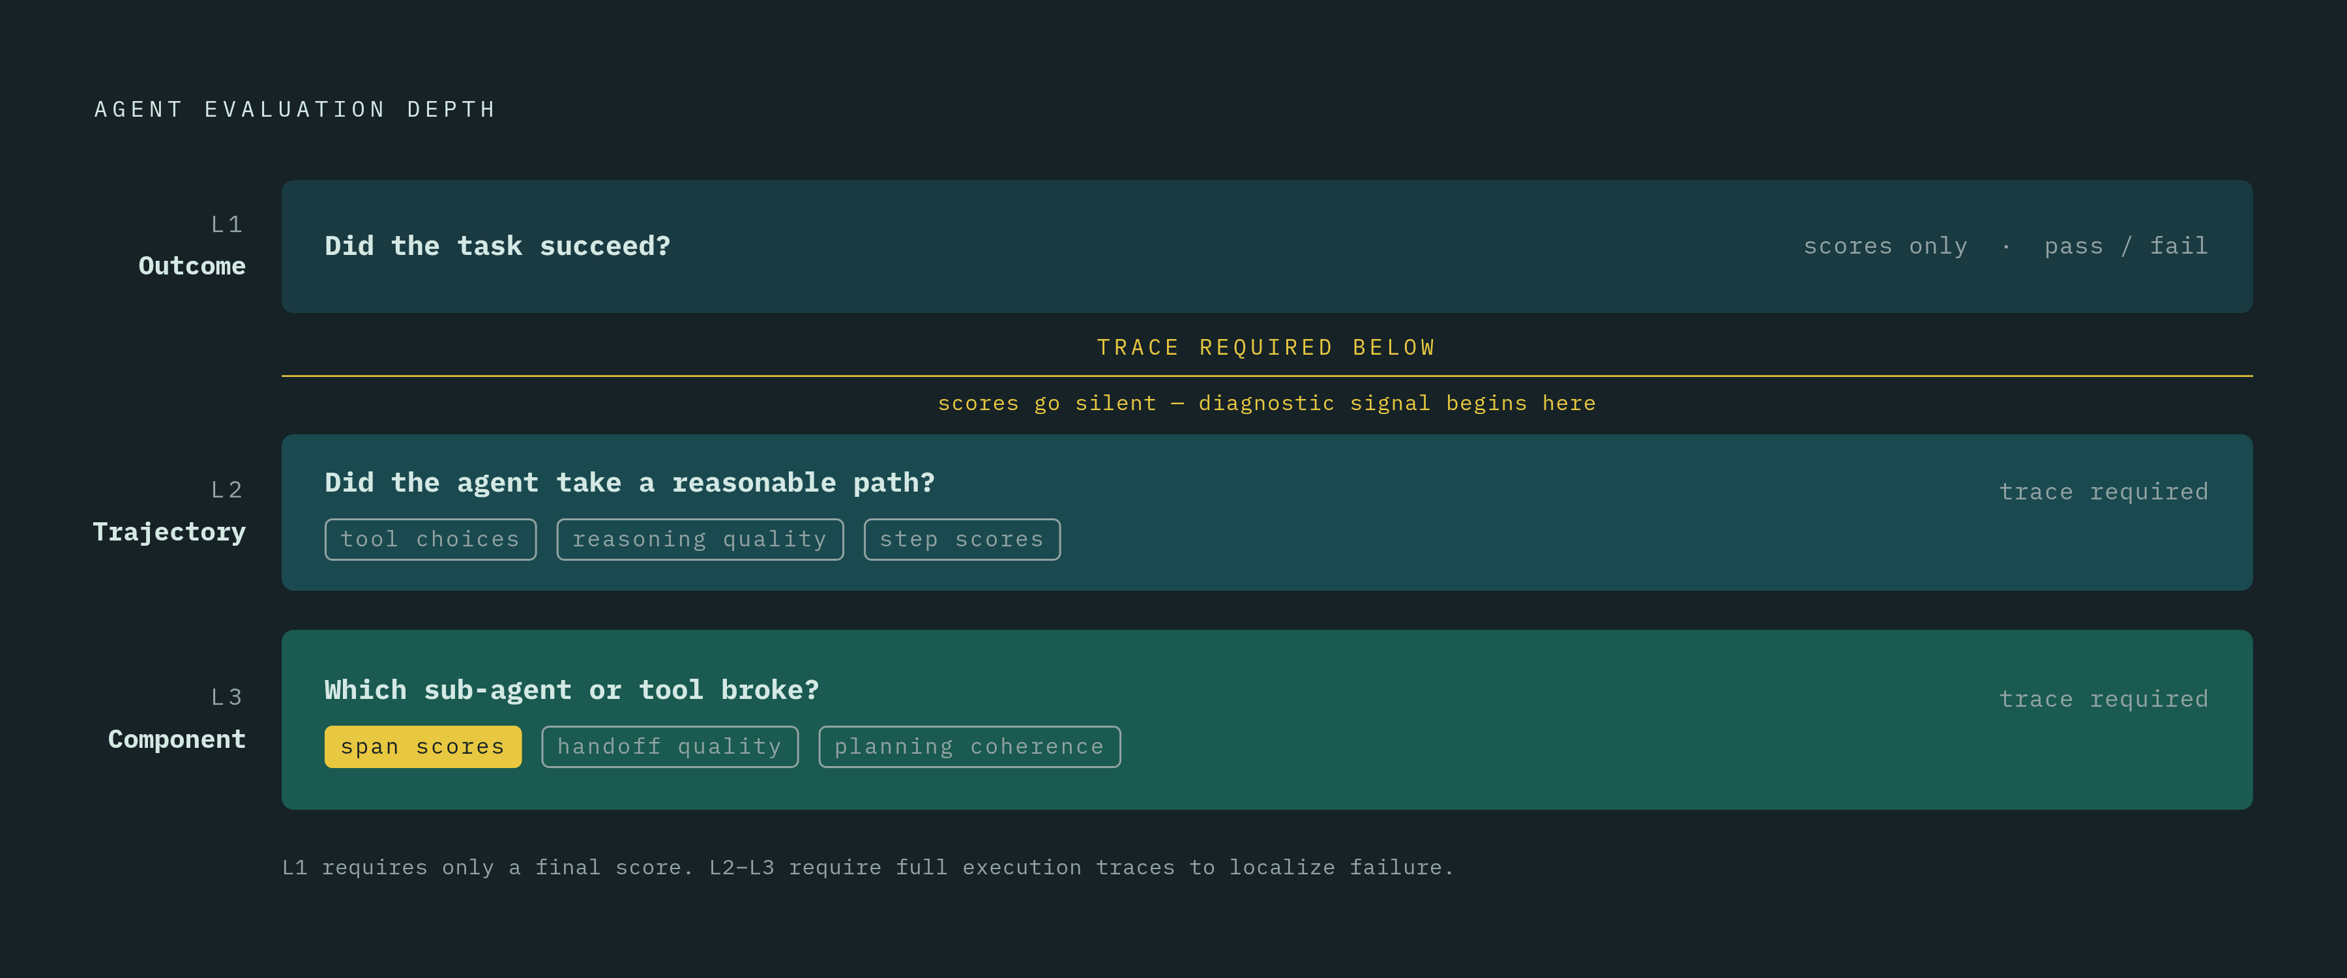Click 'scores go silent' diagnostic caption
2347x978 pixels.
(x=1267, y=403)
